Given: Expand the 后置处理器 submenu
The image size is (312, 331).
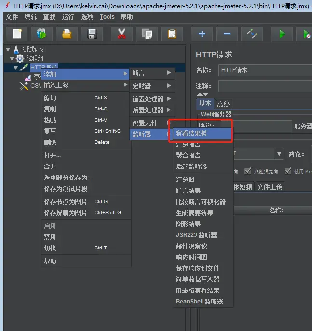Looking at the screenshot, I should 152,110.
